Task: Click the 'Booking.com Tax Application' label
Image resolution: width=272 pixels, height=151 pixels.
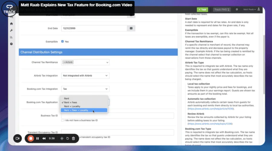Action: pos(42,102)
